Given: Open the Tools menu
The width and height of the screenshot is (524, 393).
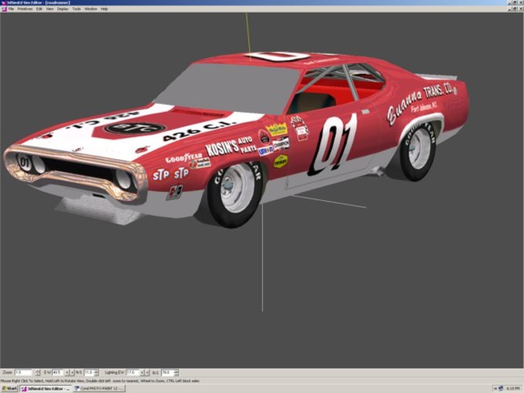Looking at the screenshot, I should pyautogui.click(x=77, y=9).
